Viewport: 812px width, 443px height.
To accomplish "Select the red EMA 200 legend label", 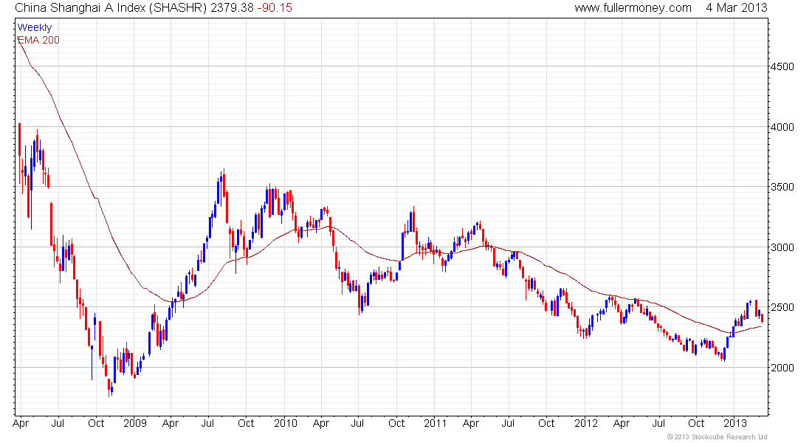I will pos(39,40).
